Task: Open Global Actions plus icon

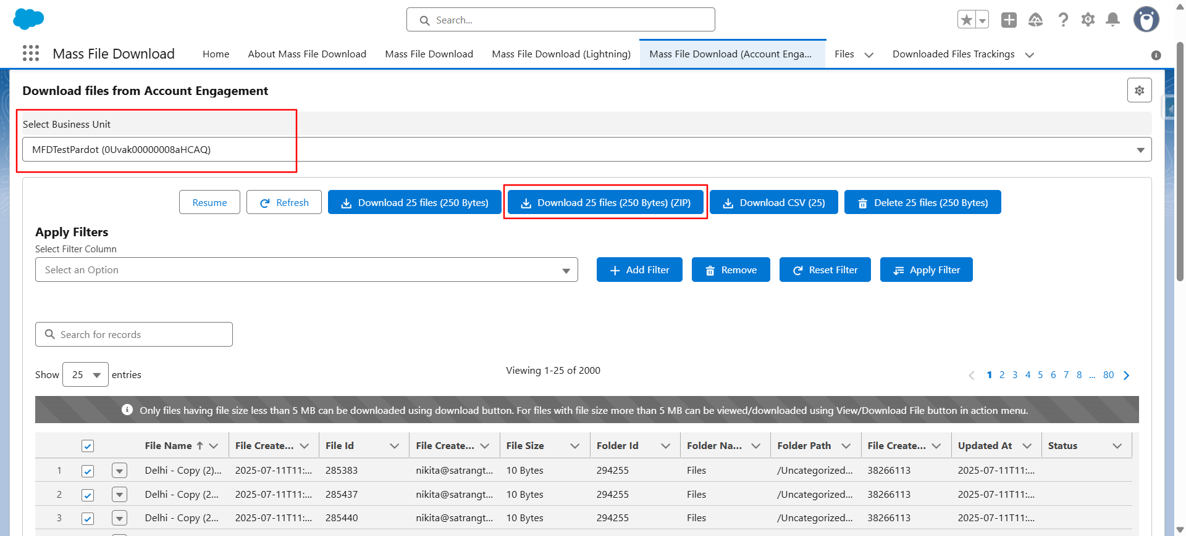Action: (x=1009, y=20)
